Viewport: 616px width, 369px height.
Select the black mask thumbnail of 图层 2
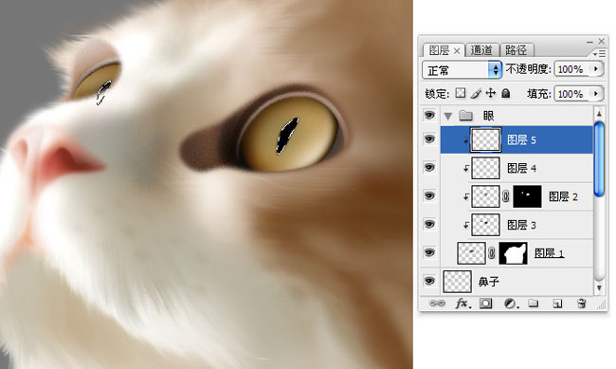[527, 196]
